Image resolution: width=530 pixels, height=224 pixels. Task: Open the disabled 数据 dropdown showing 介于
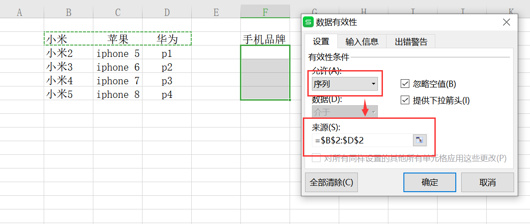[345, 112]
